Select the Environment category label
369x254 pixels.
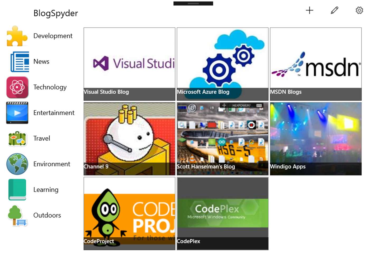pyautogui.click(x=52, y=164)
